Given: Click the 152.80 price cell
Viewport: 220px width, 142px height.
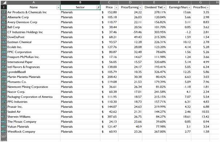Looking at the screenshot, I should (x=109, y=12).
